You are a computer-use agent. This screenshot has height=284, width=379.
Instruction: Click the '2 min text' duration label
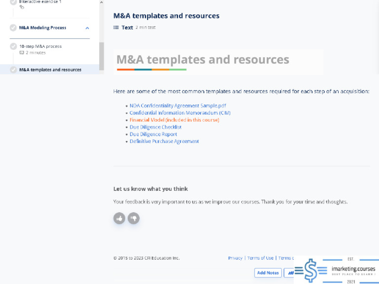point(146,28)
